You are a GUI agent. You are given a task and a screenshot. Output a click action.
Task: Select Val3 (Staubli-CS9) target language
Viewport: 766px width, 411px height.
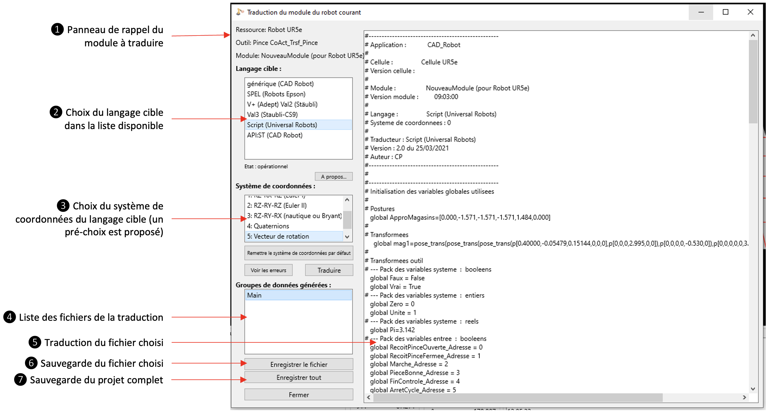272,115
